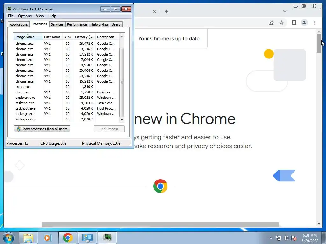Click the Show Desktop strip in the taskbar
This screenshot has width=326, height=244.
point(324,238)
